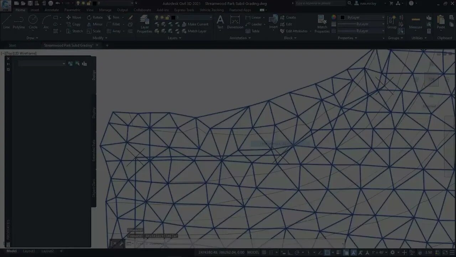Switch to the Annotate ribbon tab

[52, 10]
